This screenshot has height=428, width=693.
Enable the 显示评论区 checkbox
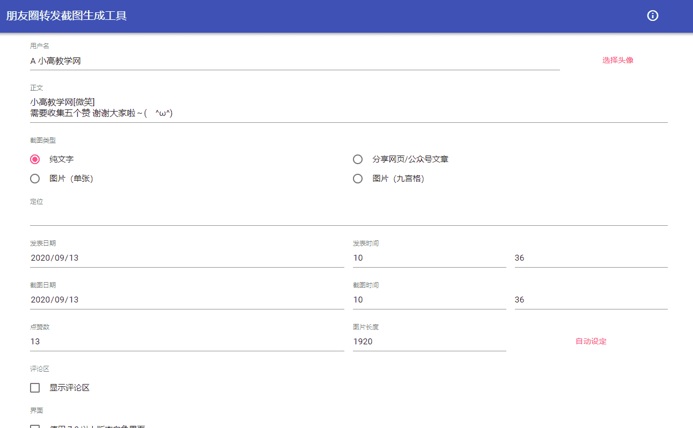(x=35, y=388)
